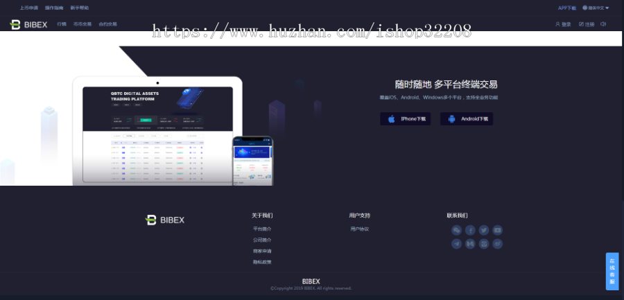
Task: Click the Android下载 button
Action: (x=467, y=119)
